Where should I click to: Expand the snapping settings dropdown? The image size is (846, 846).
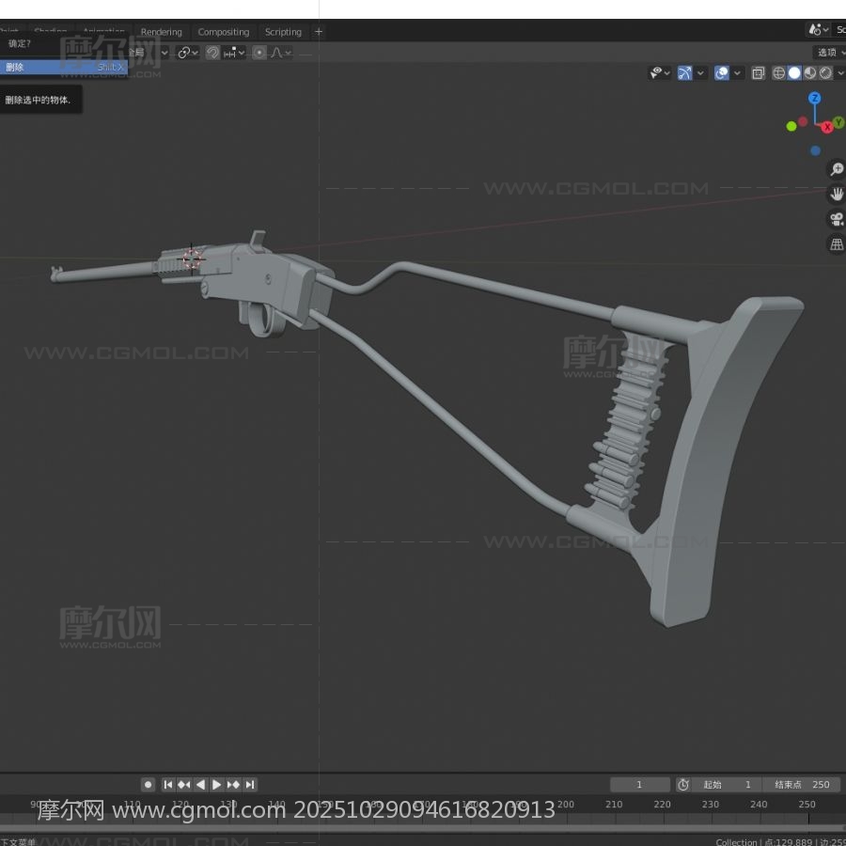pyautogui.click(x=241, y=53)
